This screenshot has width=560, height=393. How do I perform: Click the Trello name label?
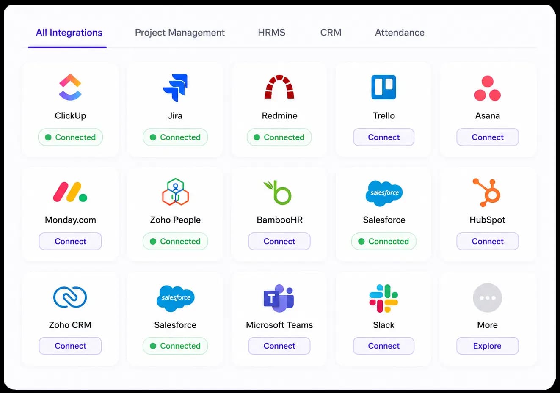pyautogui.click(x=383, y=115)
